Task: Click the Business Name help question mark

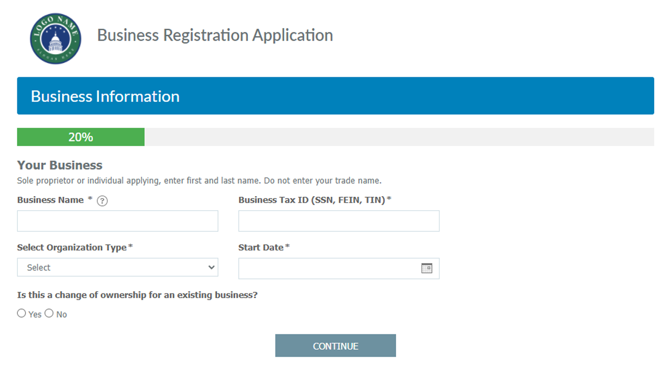Action: 102,201
